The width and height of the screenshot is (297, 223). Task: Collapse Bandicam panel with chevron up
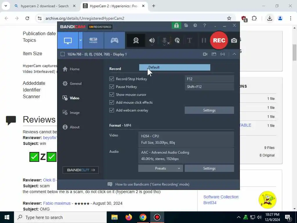pos(234,54)
